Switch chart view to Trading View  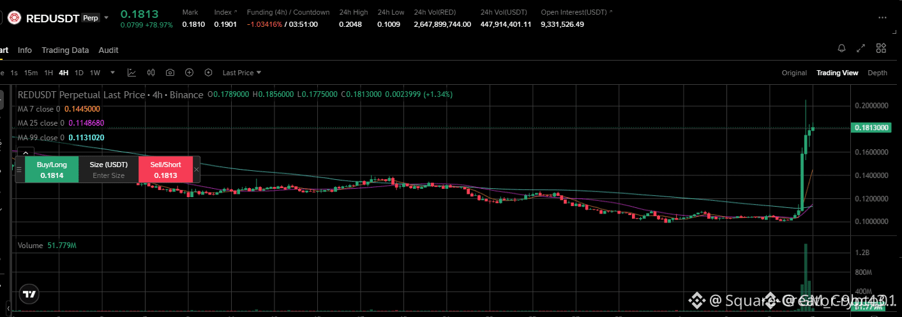coord(838,73)
